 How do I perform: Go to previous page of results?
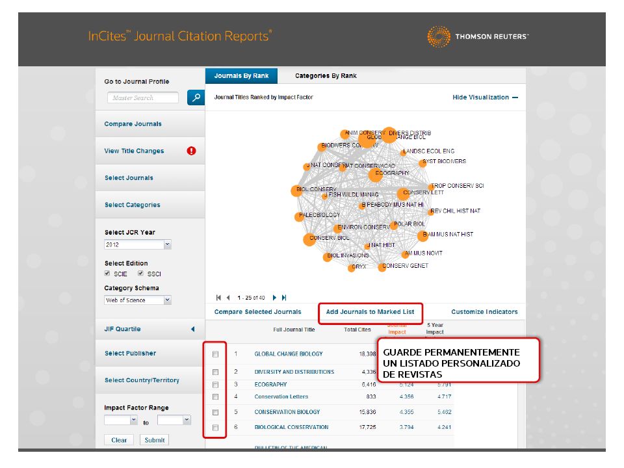click(228, 298)
